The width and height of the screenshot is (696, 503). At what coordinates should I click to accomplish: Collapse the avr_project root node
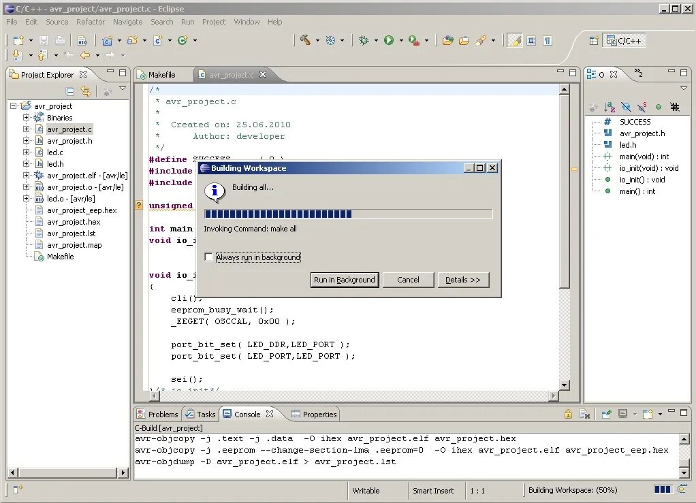pos(14,106)
